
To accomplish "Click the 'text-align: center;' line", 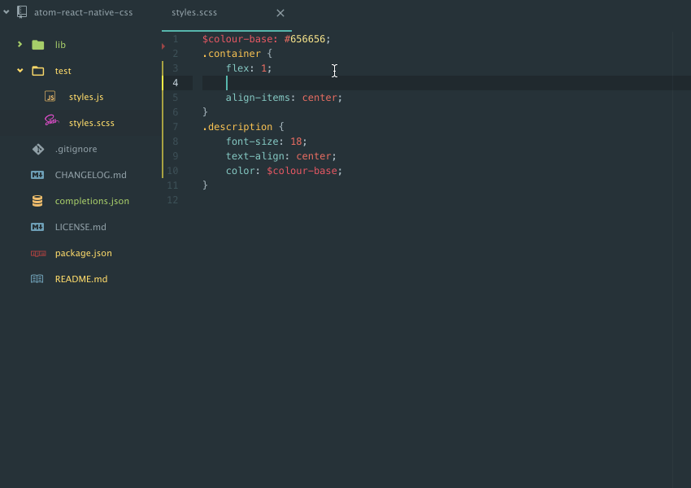I will [281, 156].
